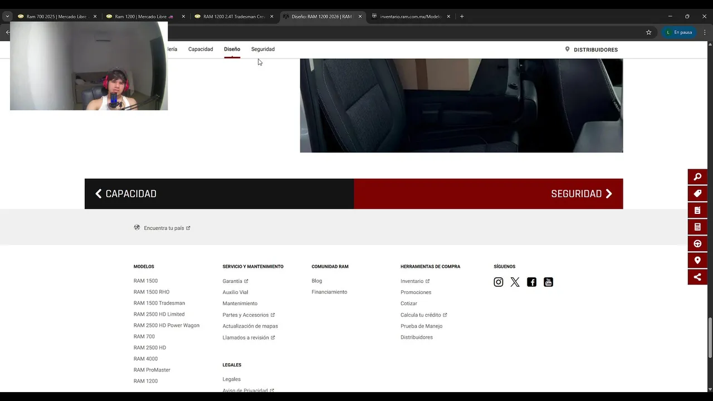Open the credit calculator sidebar icon
This screenshot has width=713, height=401.
tap(697, 227)
